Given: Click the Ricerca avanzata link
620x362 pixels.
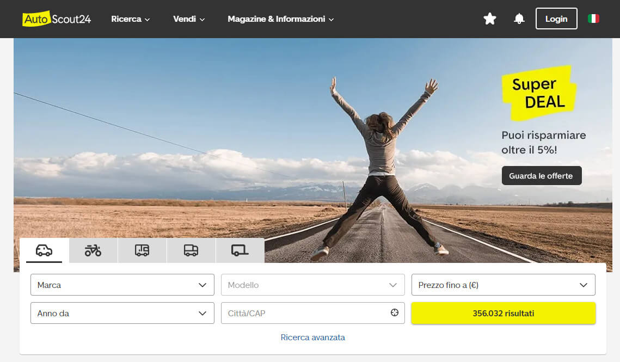Looking at the screenshot, I should (x=313, y=338).
